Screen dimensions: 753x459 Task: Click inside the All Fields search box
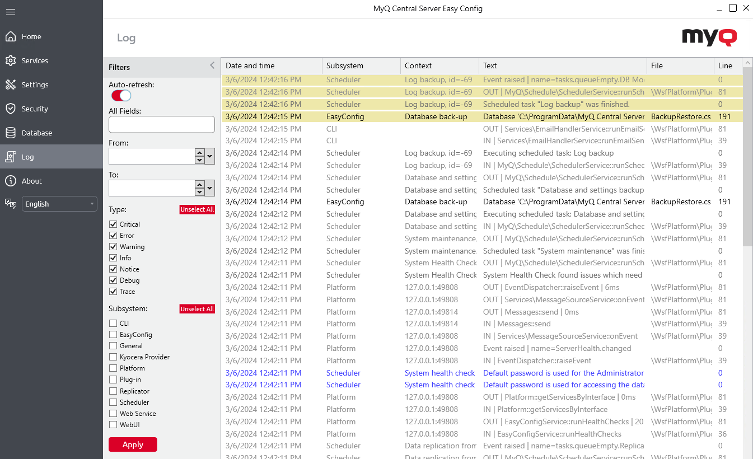[x=161, y=124]
